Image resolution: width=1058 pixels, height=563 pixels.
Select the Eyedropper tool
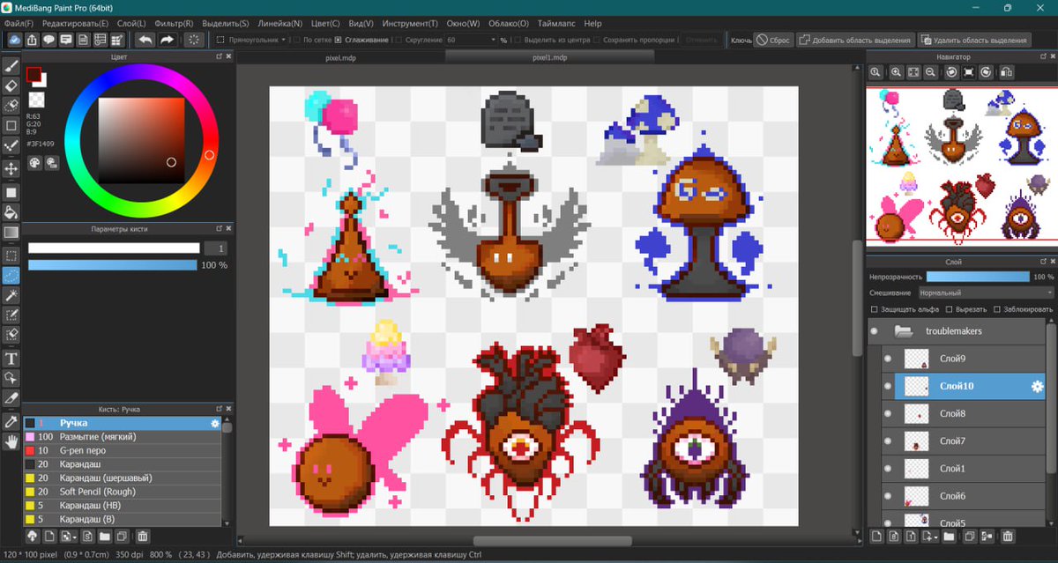[x=11, y=422]
